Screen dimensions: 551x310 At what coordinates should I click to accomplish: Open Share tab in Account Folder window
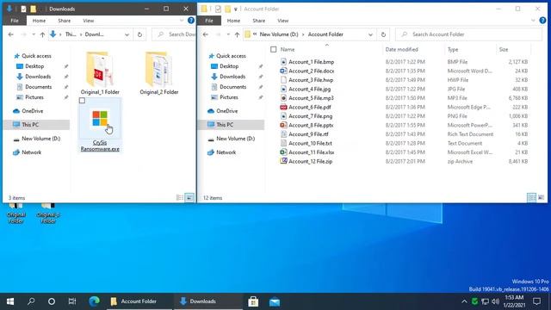[x=259, y=21]
